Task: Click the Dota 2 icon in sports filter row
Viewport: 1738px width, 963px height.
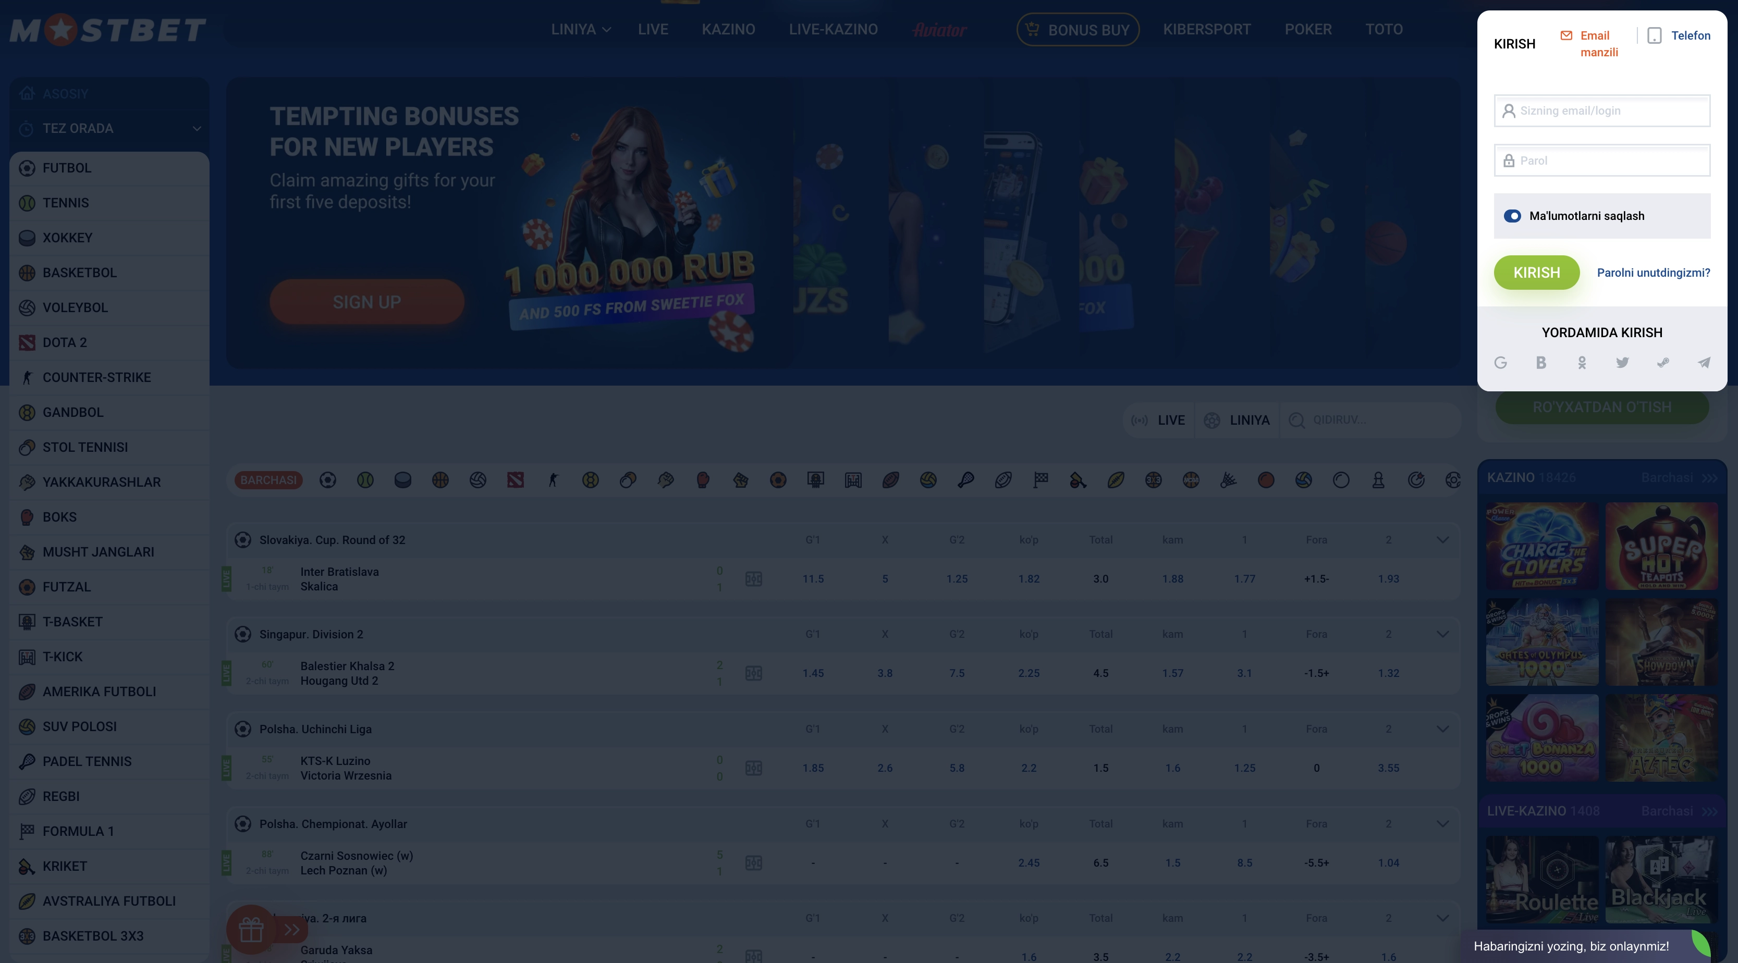Action: click(x=516, y=480)
